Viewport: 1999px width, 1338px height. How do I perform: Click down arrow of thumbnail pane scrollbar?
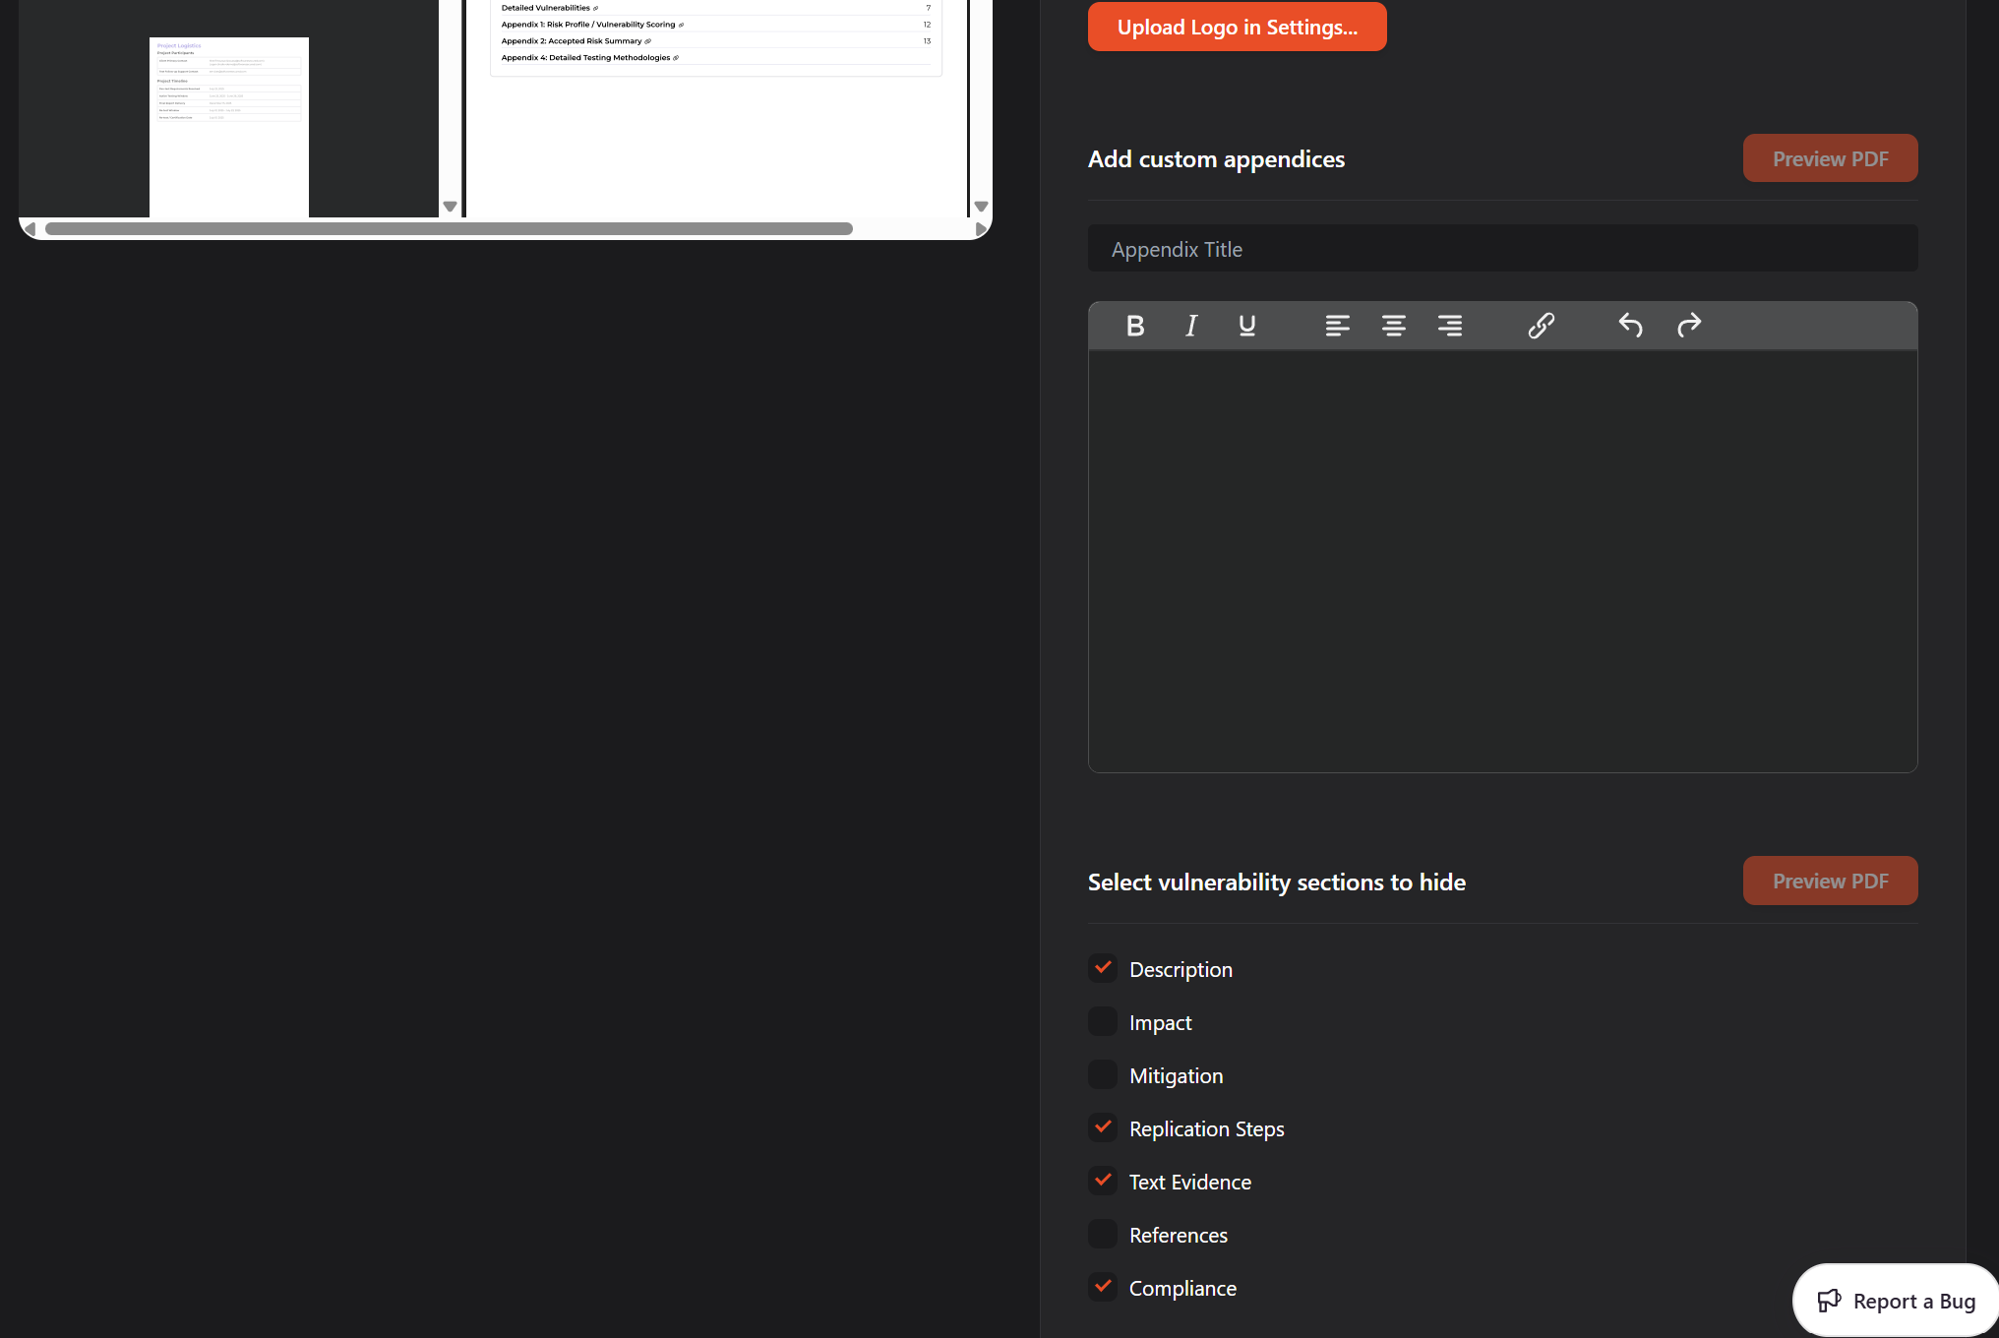pos(450,207)
